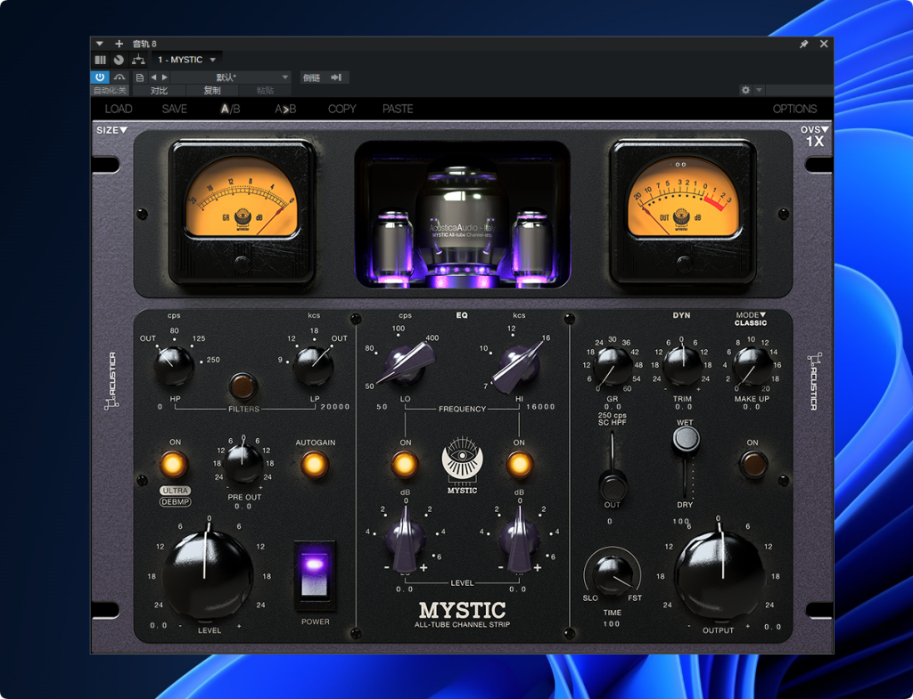Copy A to B with A>B

pos(285,109)
